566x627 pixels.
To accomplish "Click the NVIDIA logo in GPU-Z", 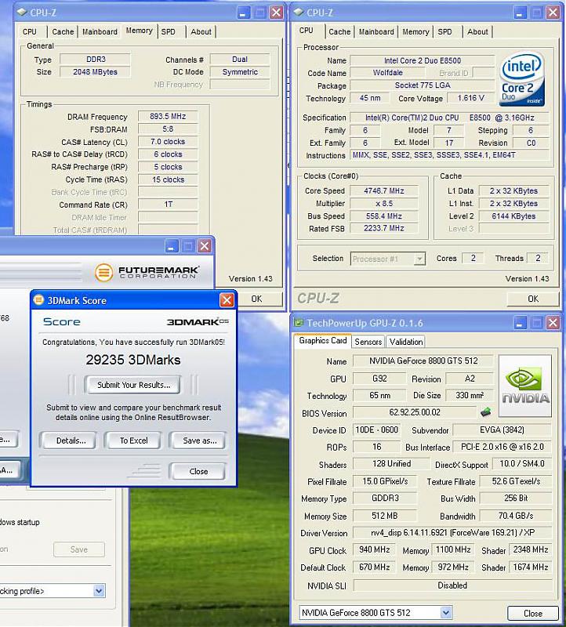I will click(x=525, y=386).
